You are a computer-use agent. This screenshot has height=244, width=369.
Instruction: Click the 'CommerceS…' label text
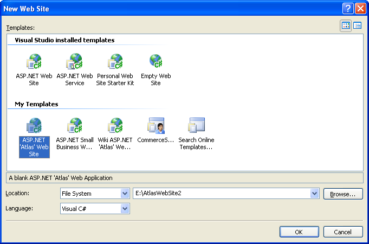[x=156, y=140]
